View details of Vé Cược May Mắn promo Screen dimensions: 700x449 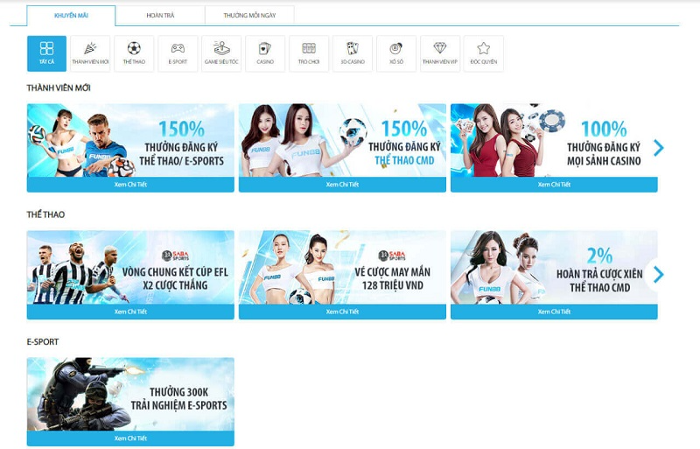(x=342, y=312)
